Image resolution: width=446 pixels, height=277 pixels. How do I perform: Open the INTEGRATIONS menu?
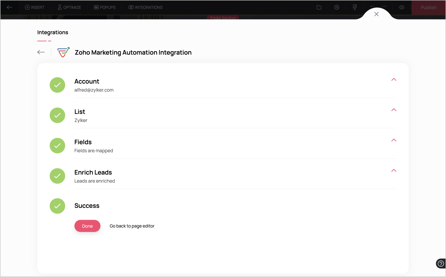(x=145, y=7)
